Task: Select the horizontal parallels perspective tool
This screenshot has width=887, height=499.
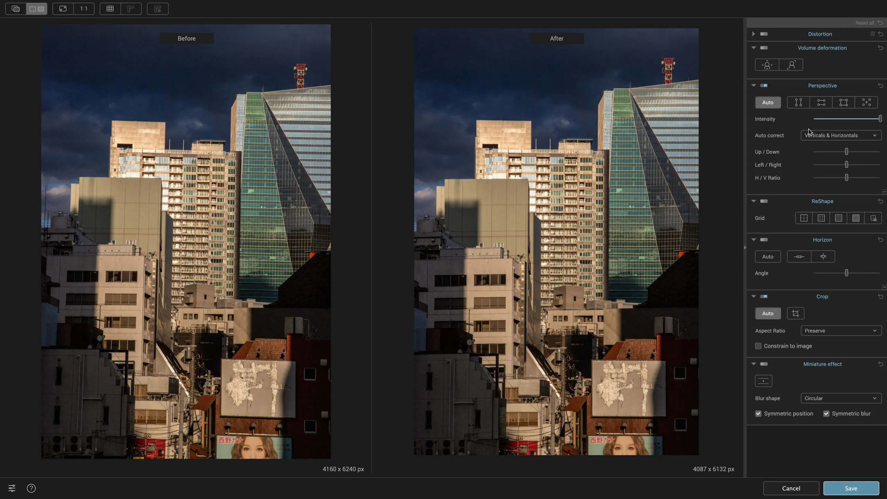Action: 822,102
